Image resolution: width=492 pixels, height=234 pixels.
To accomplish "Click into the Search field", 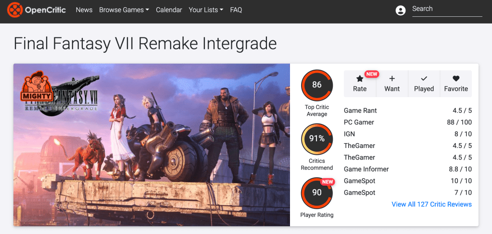I will coord(446,9).
